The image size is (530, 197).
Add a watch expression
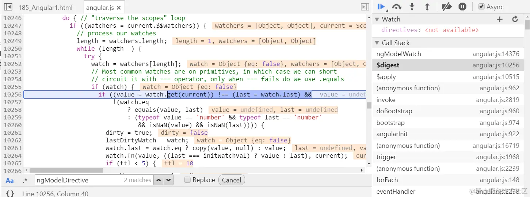500,19
